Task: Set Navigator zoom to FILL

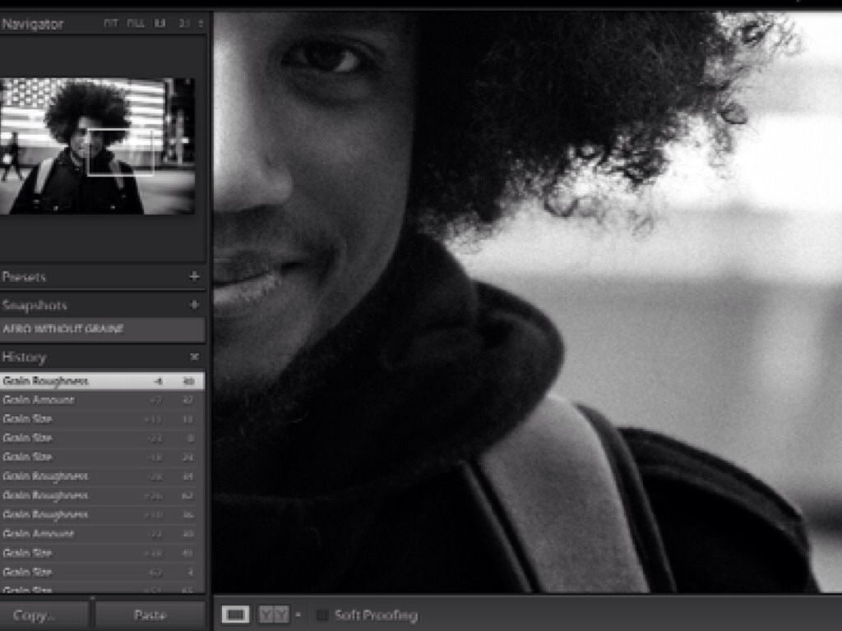Action: click(x=136, y=24)
